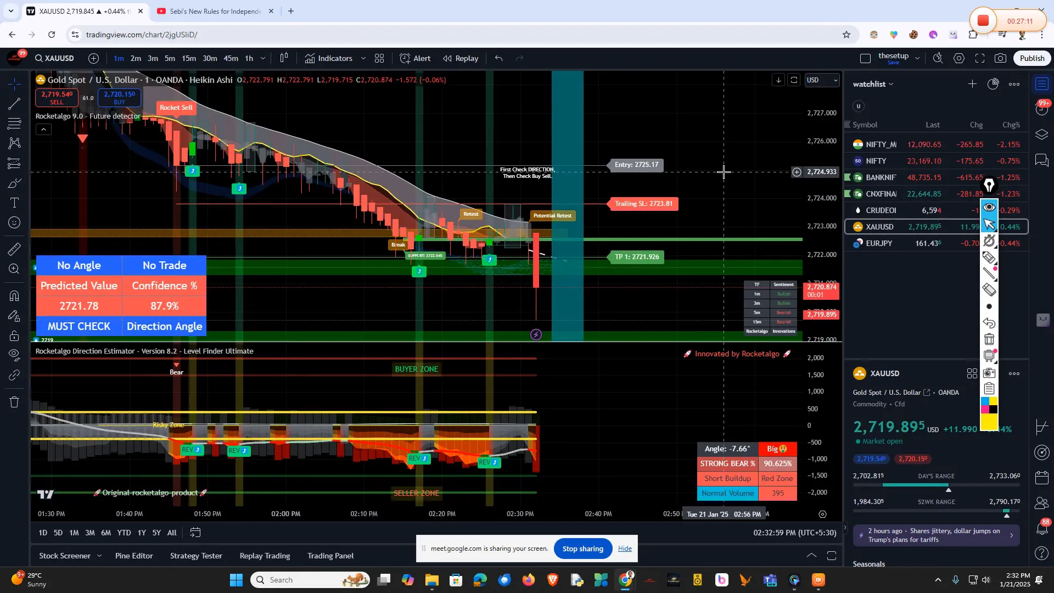Open the chart candle style selector
Screen dimensions: 1054x593
pos(284,58)
